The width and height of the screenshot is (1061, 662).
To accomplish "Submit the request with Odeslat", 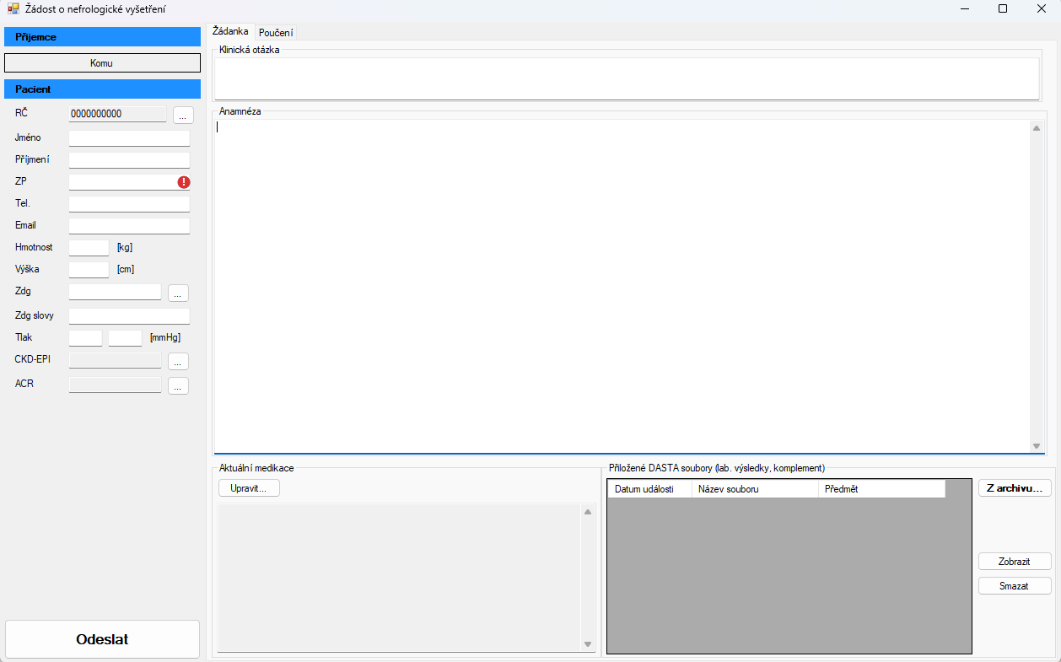I will coord(102,639).
